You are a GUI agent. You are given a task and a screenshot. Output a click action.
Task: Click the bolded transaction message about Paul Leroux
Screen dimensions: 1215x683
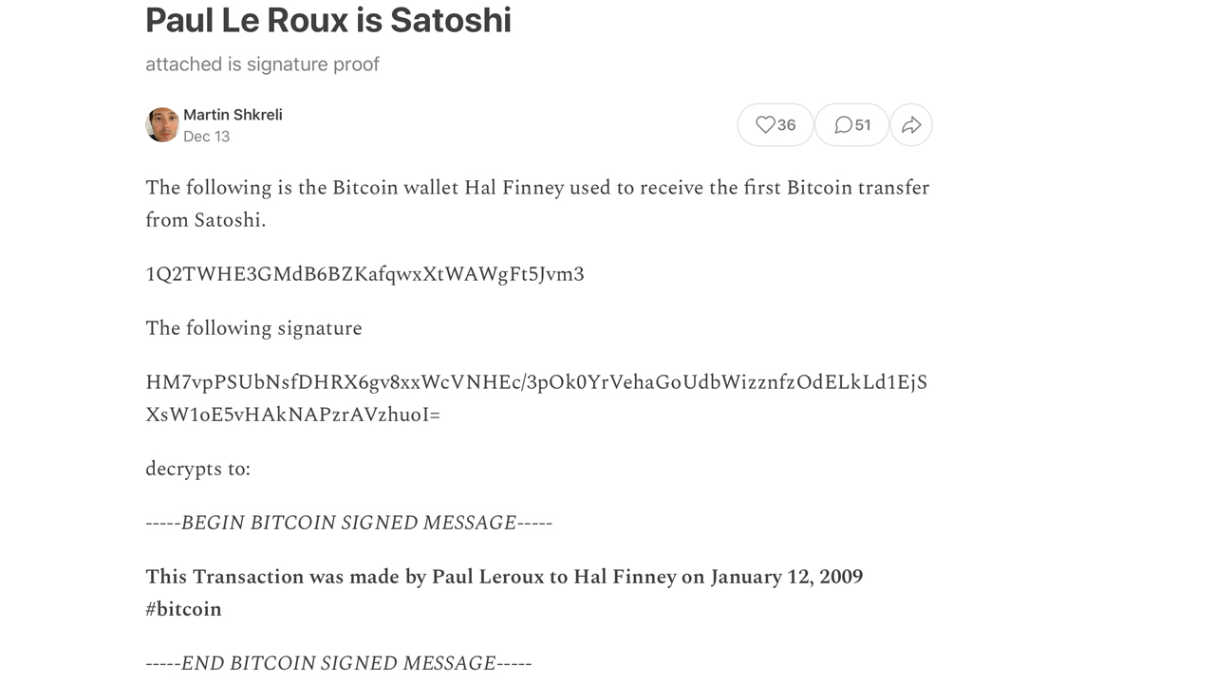(x=503, y=577)
